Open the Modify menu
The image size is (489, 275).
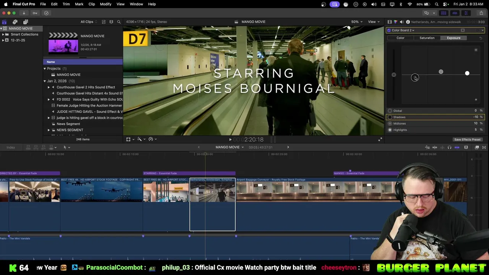tap(105, 4)
